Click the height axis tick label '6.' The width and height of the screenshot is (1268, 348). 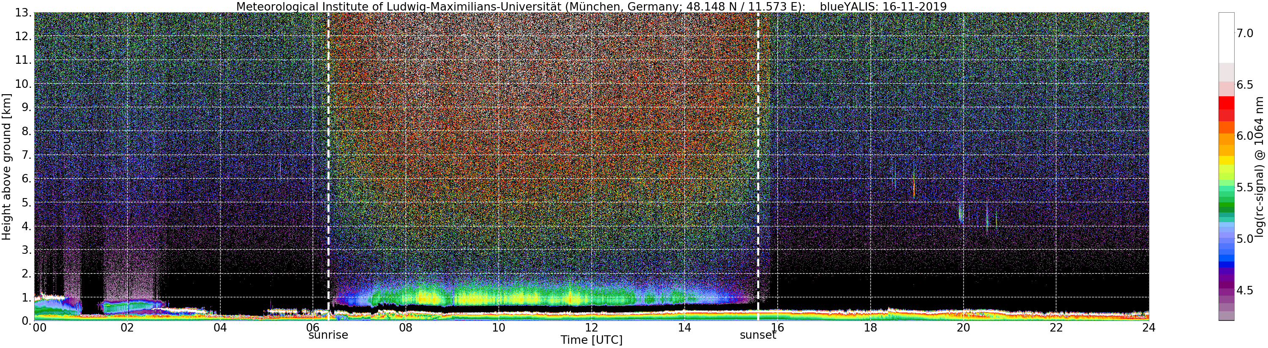tap(27, 178)
